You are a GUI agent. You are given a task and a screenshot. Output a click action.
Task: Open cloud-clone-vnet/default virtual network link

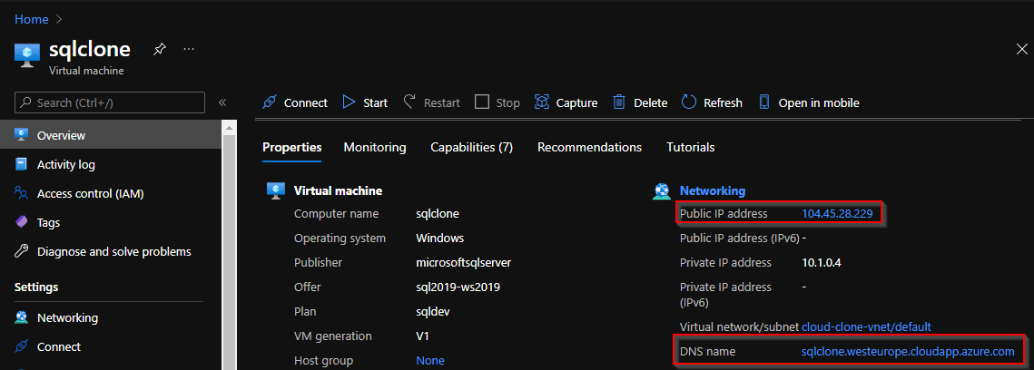click(x=866, y=326)
